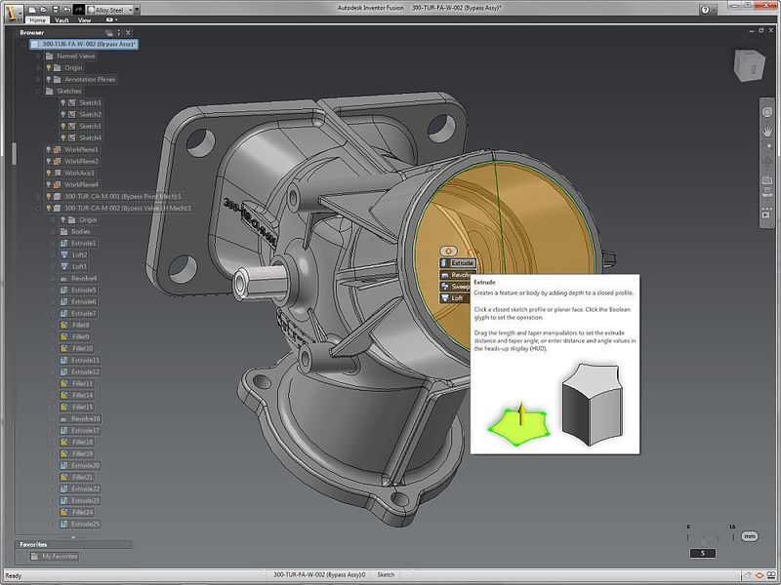
Task: Toggle visibility of Annotation Planes
Action: pos(48,79)
